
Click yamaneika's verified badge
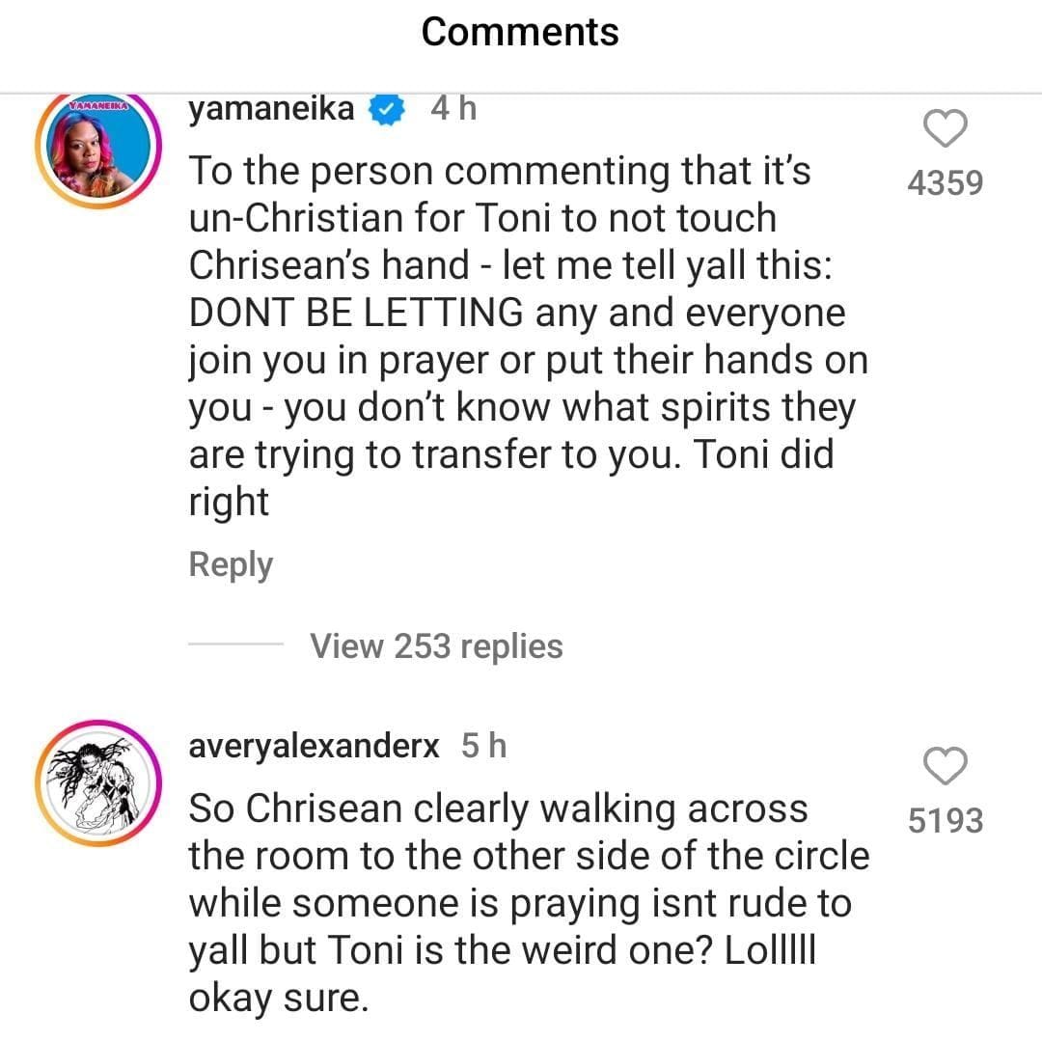tap(387, 108)
